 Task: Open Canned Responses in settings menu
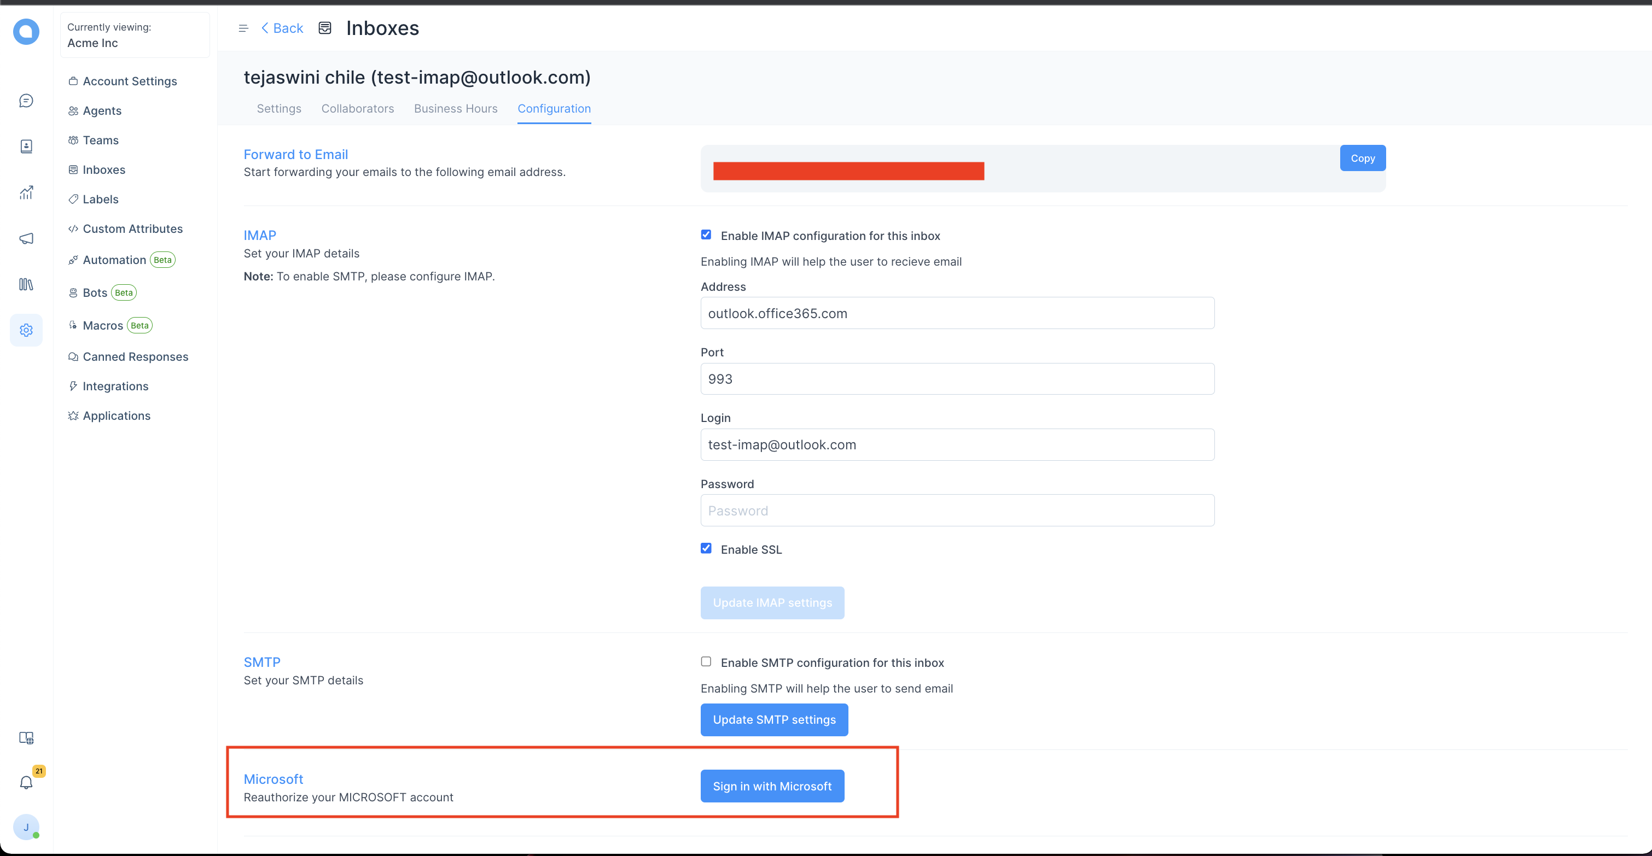tap(135, 357)
